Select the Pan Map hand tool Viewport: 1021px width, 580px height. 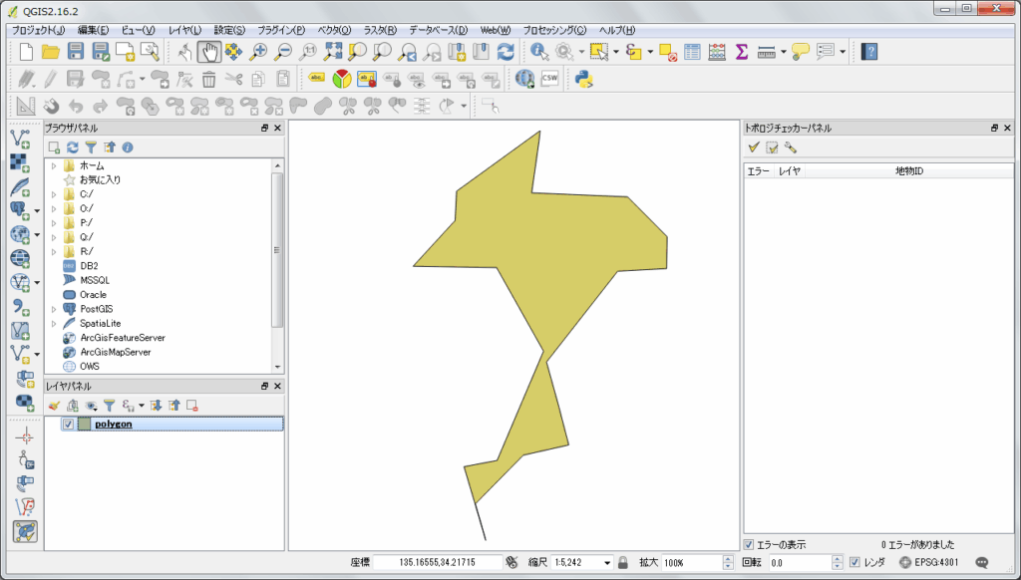tap(209, 51)
